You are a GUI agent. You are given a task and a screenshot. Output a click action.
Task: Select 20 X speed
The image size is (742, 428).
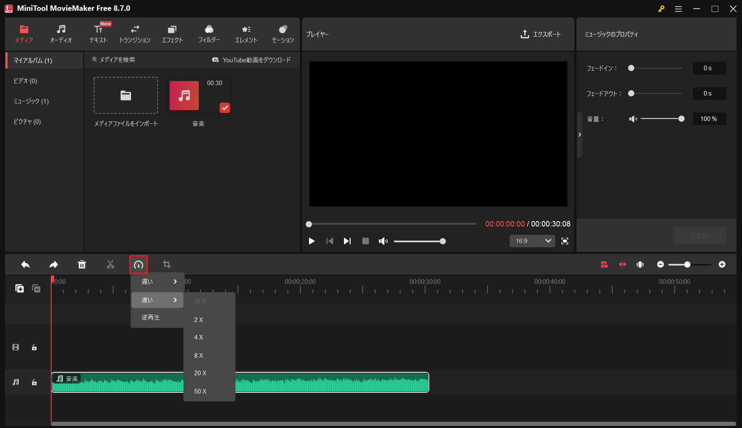click(210, 373)
